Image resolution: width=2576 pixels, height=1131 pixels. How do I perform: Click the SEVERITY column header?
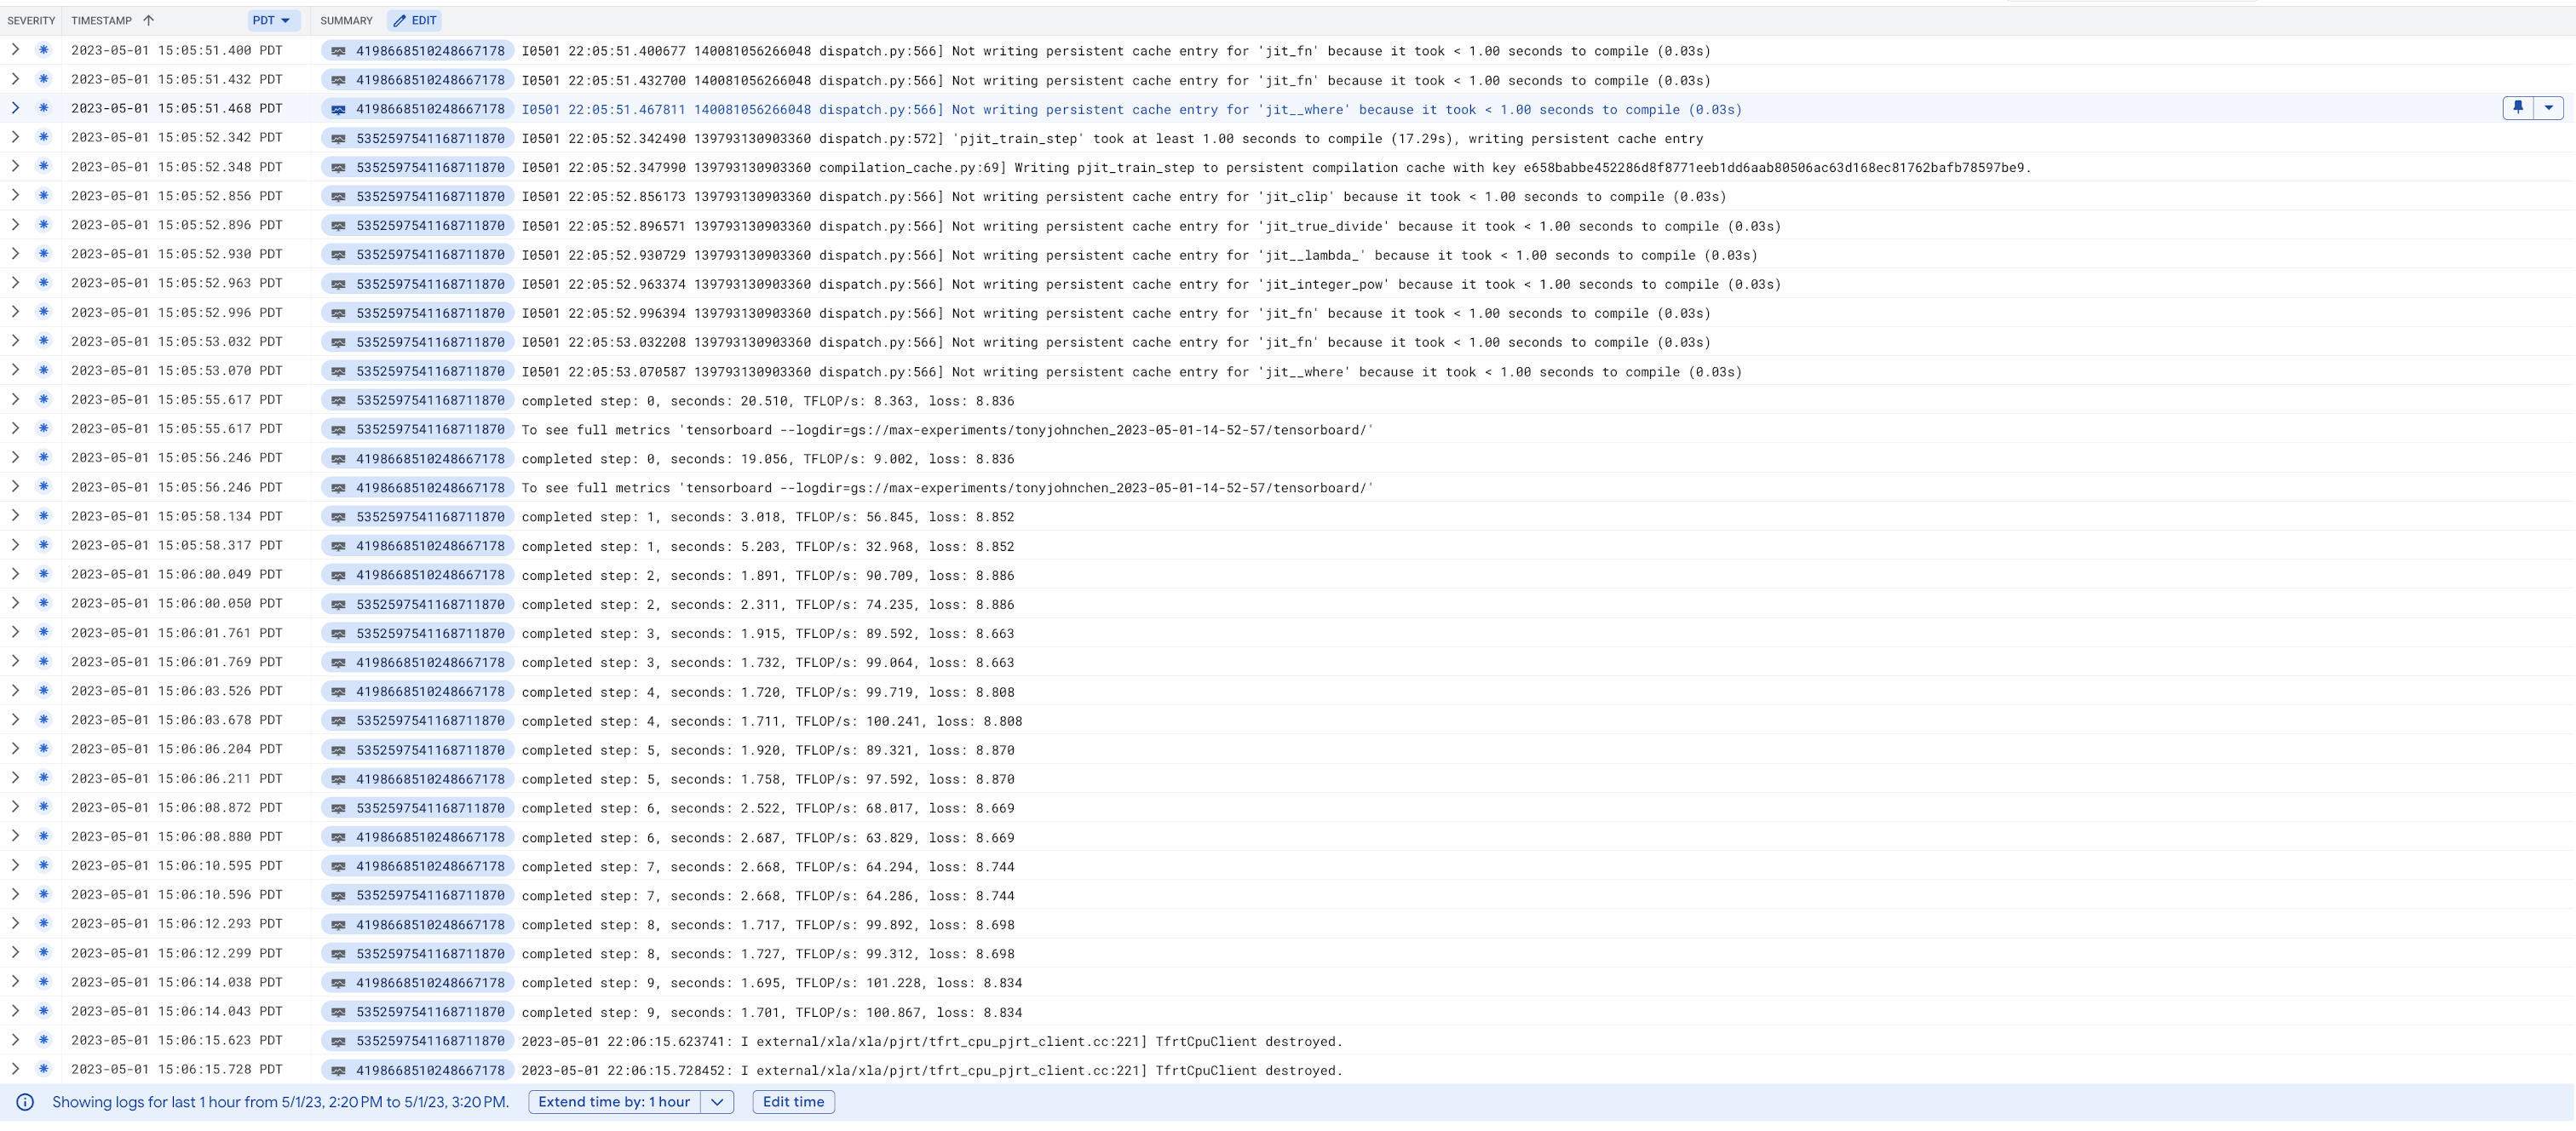pyautogui.click(x=31, y=20)
